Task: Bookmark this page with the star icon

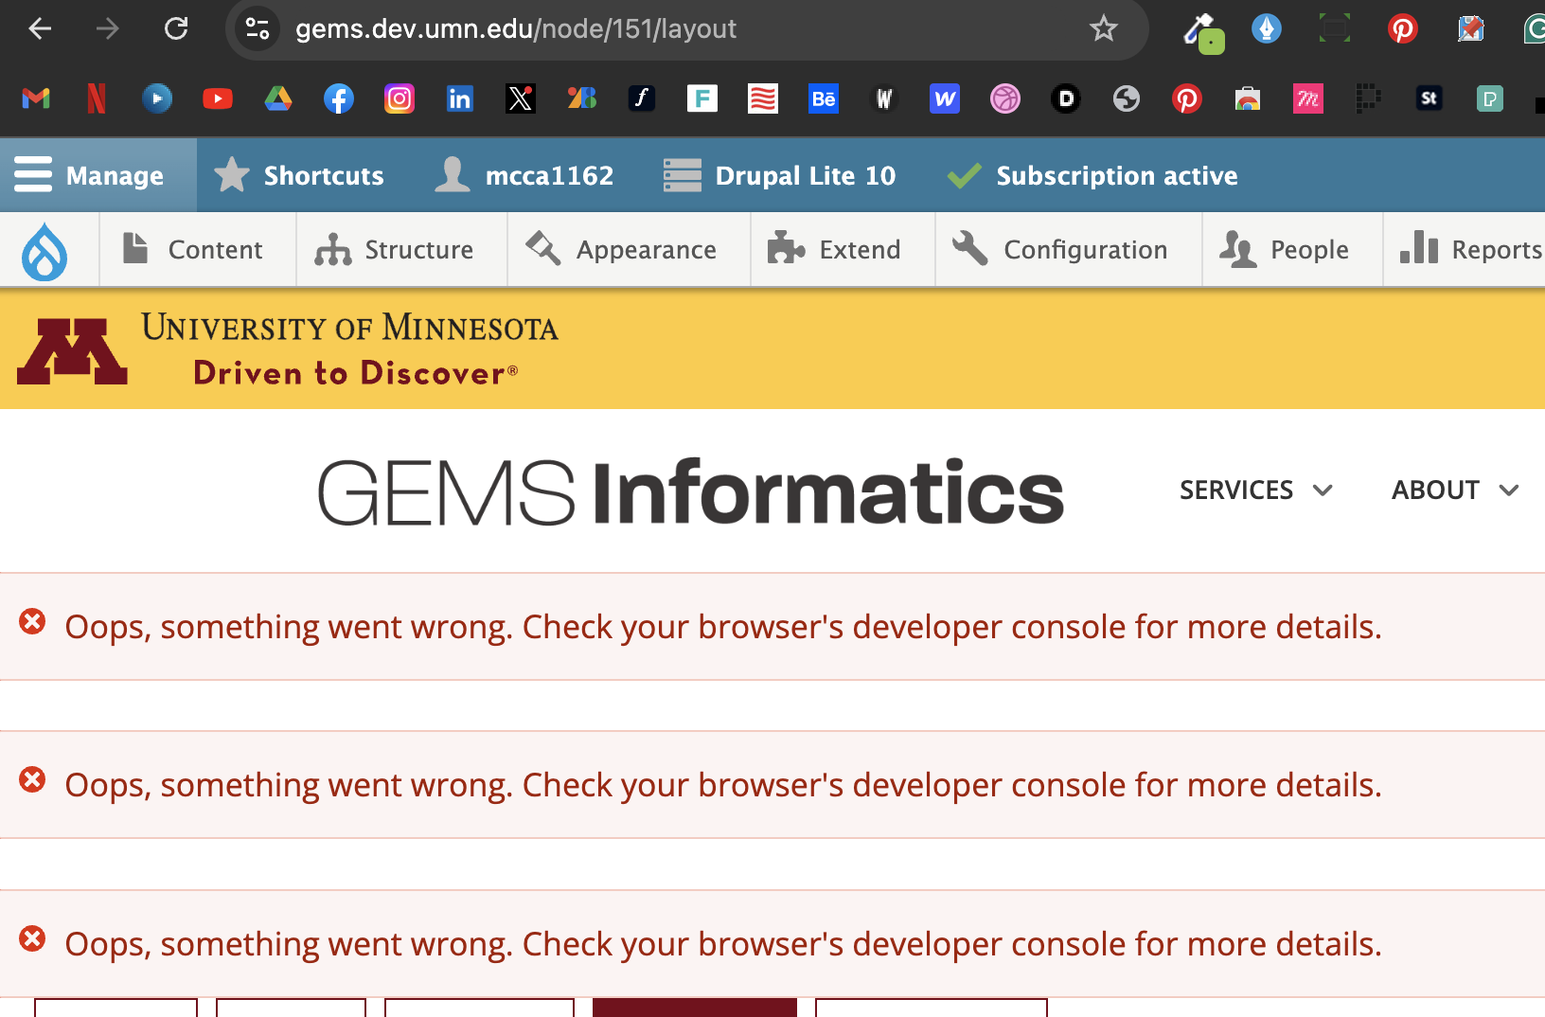Action: pyautogui.click(x=1103, y=28)
